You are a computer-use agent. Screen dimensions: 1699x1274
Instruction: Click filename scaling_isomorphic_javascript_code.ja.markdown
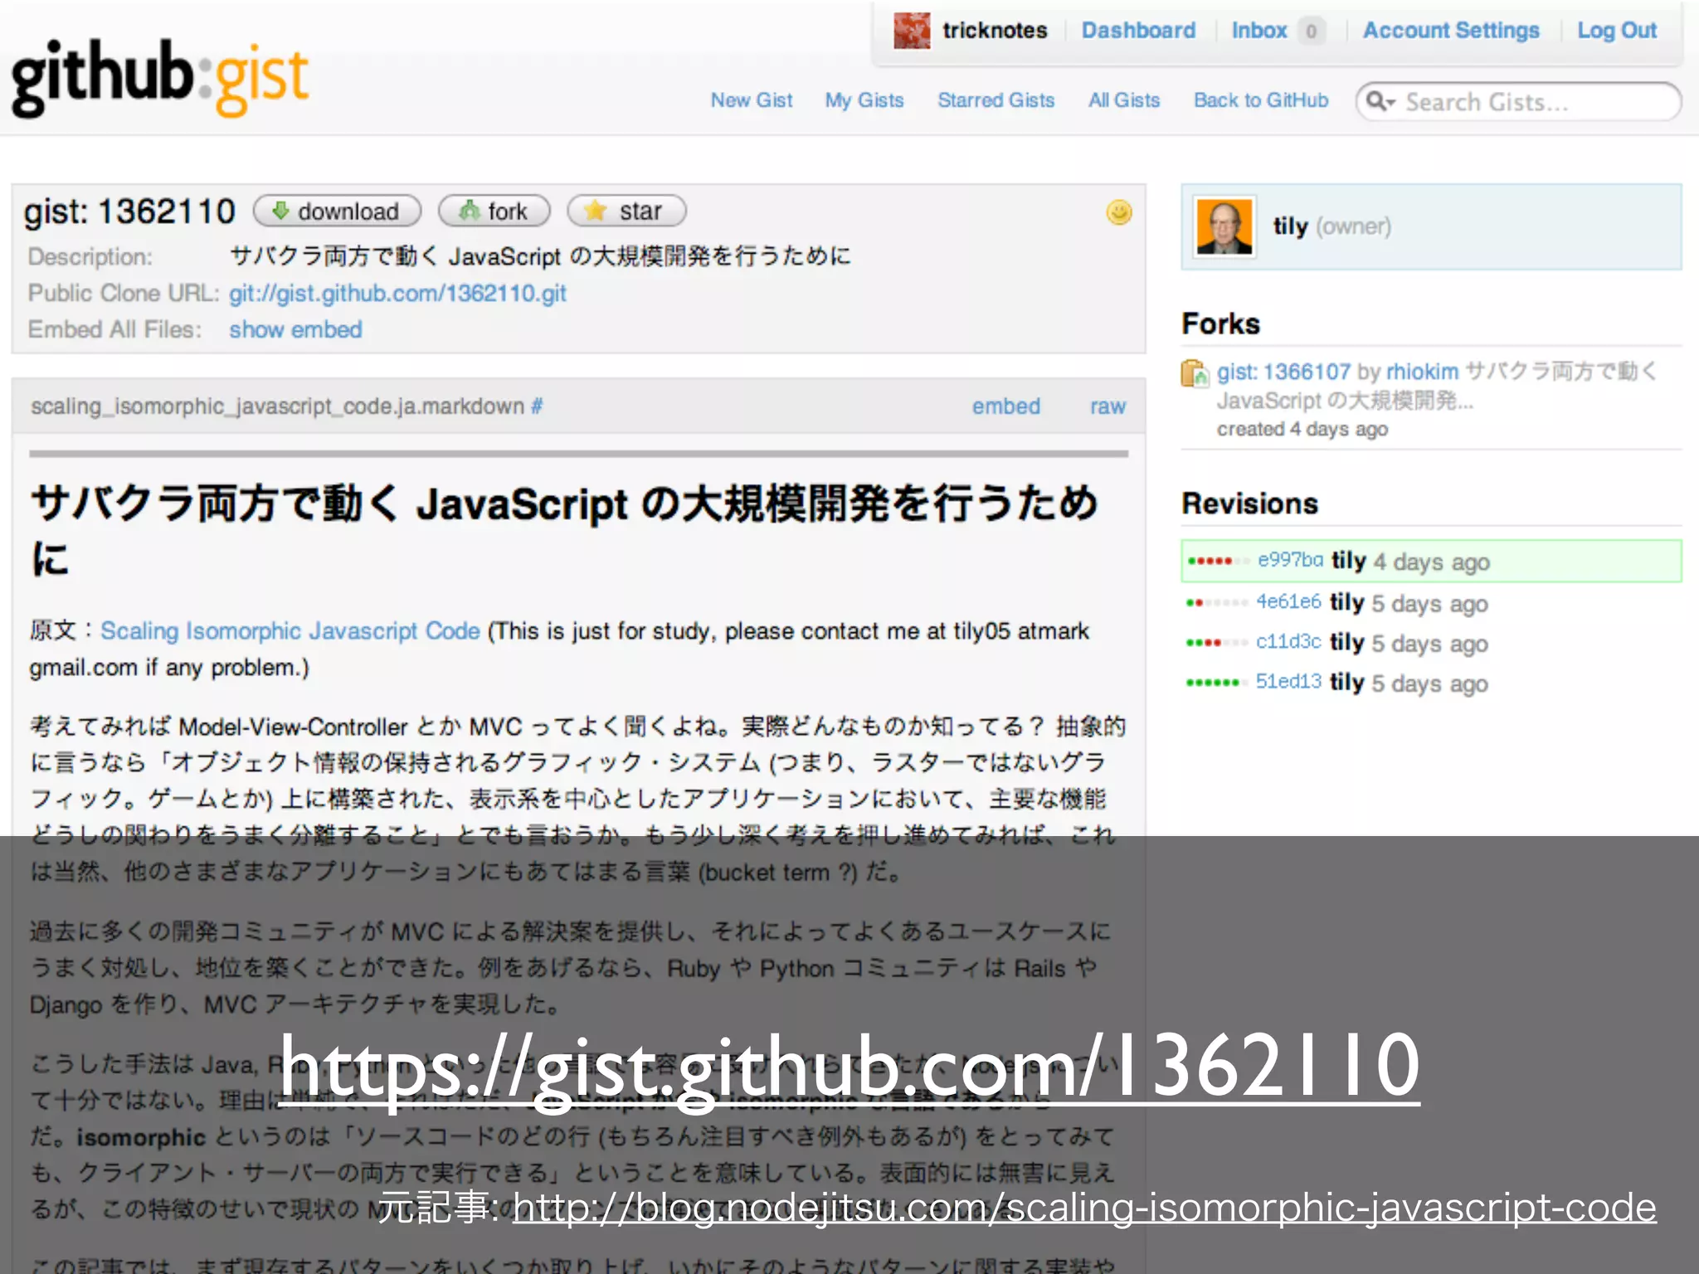[277, 406]
